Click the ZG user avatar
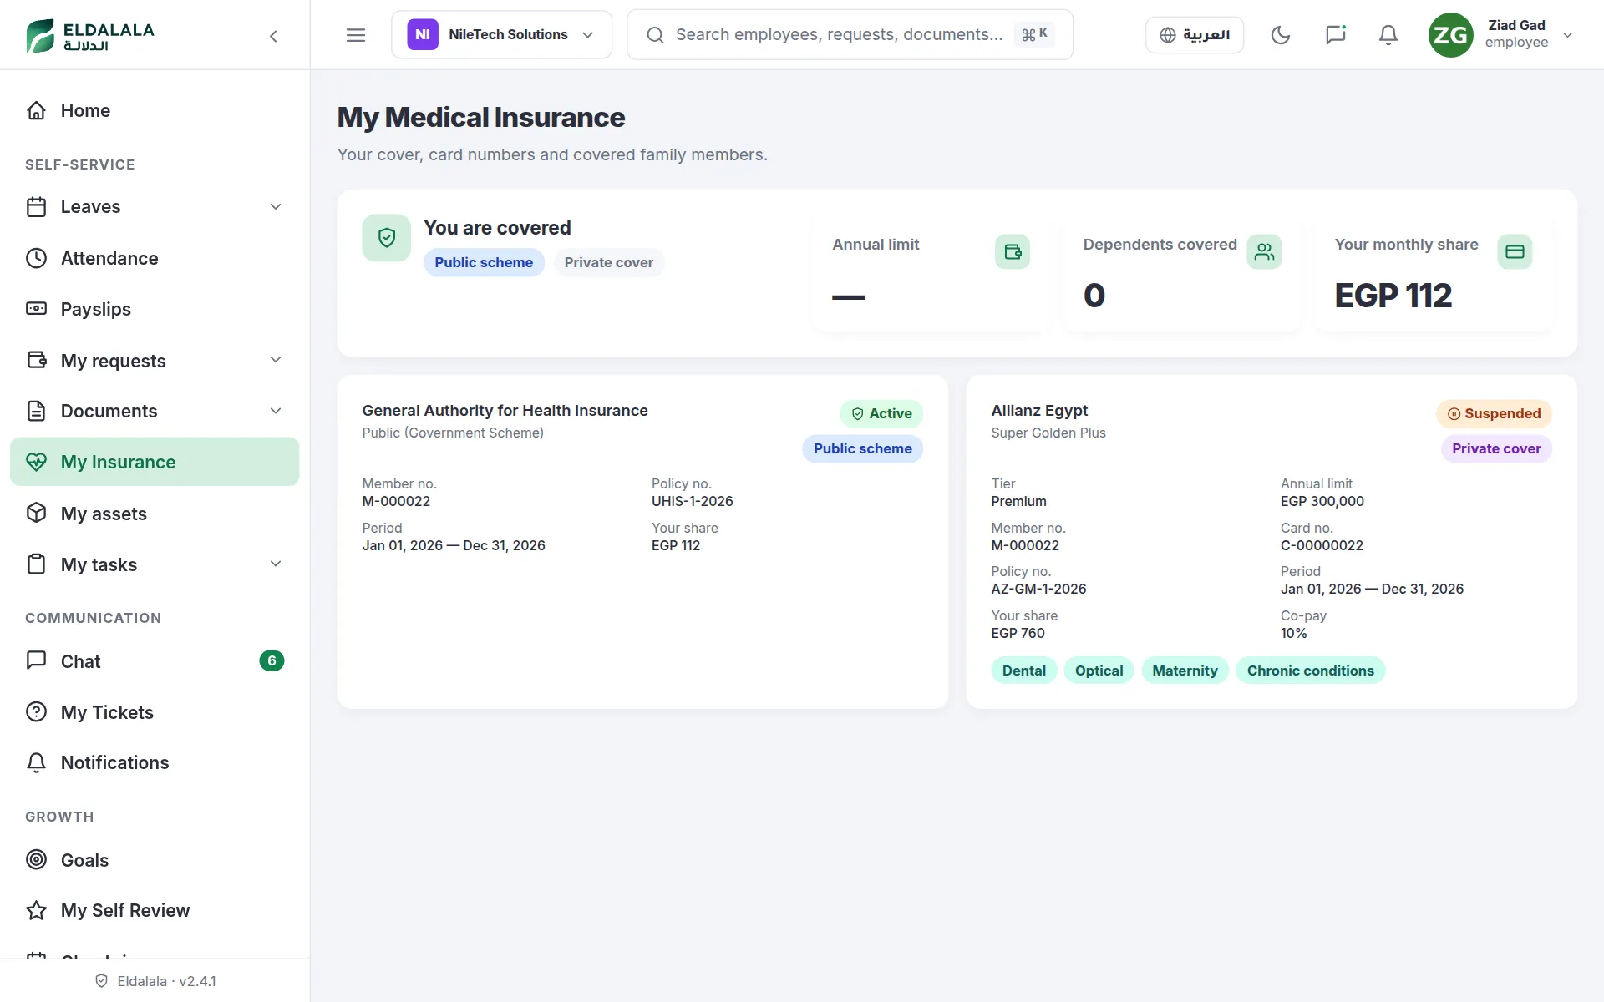The width and height of the screenshot is (1604, 1002). click(1450, 35)
